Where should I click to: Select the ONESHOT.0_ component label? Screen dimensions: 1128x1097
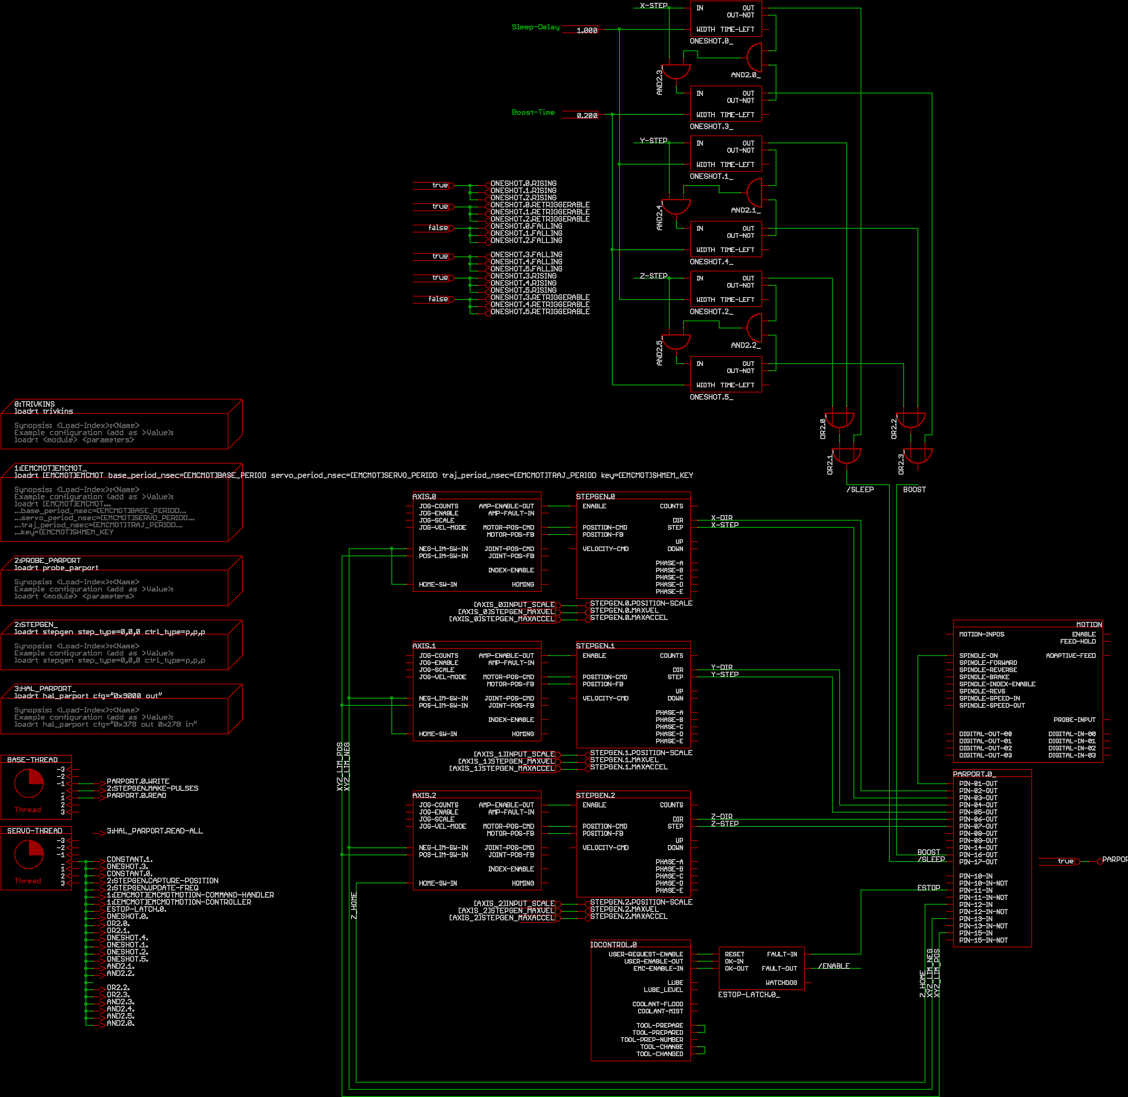pos(711,41)
